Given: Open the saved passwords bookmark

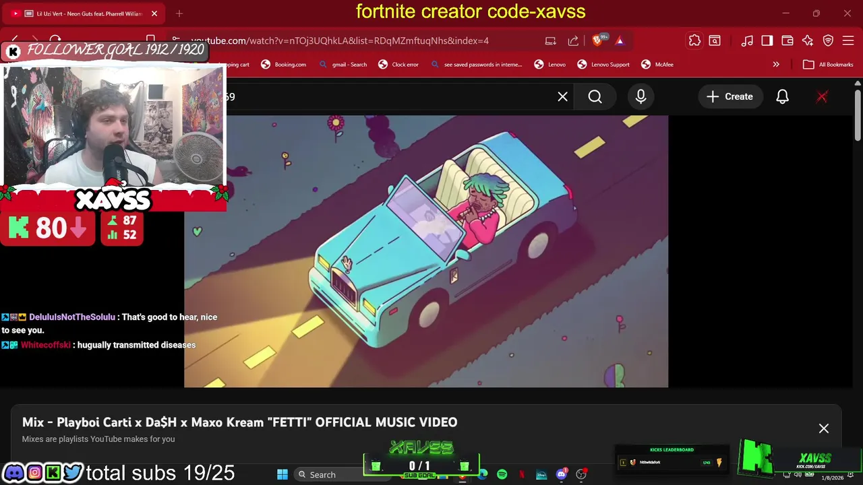Looking at the screenshot, I should point(476,65).
